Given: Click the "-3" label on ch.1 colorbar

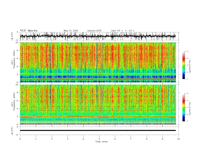Looking at the screenshot, I should point(187,51).
